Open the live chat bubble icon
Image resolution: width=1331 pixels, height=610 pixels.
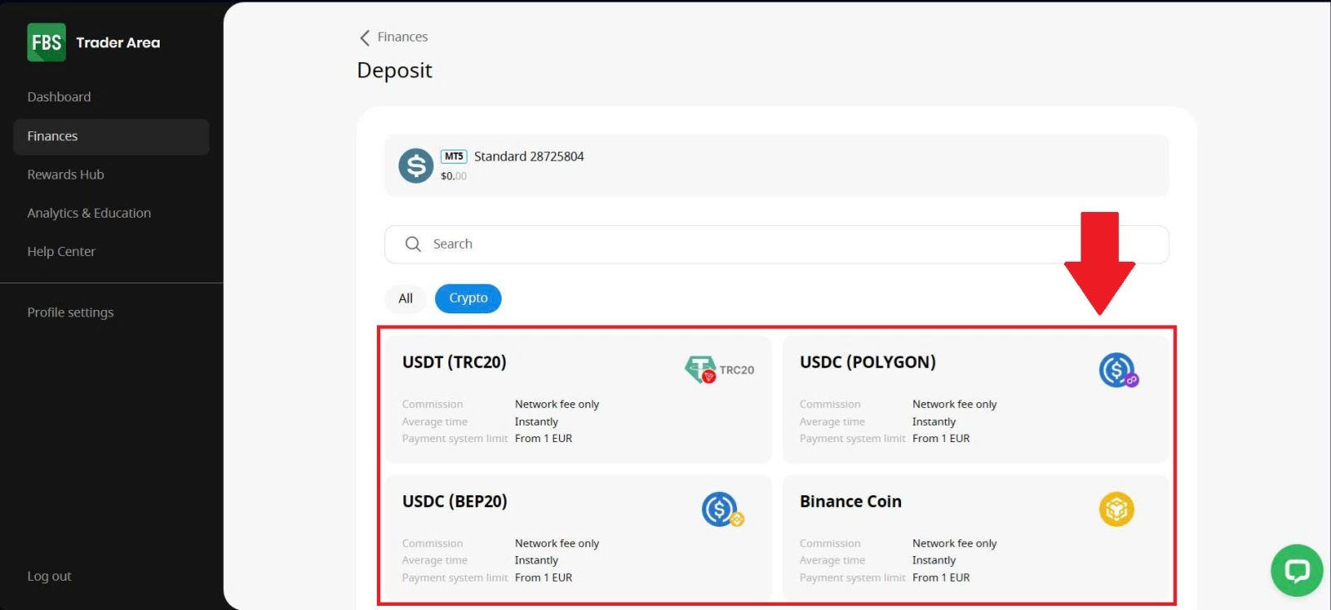point(1296,570)
